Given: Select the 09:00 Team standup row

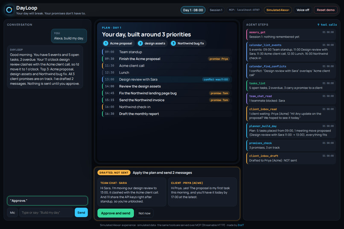Looking at the screenshot, I should [x=167, y=52].
